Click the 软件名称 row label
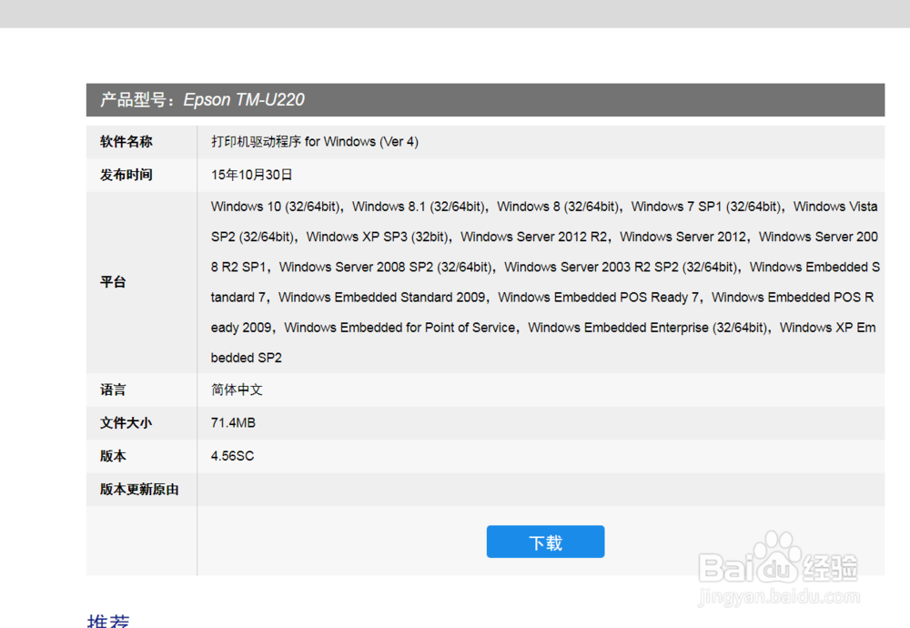Viewport: 910px width, 628px height. pos(126,142)
